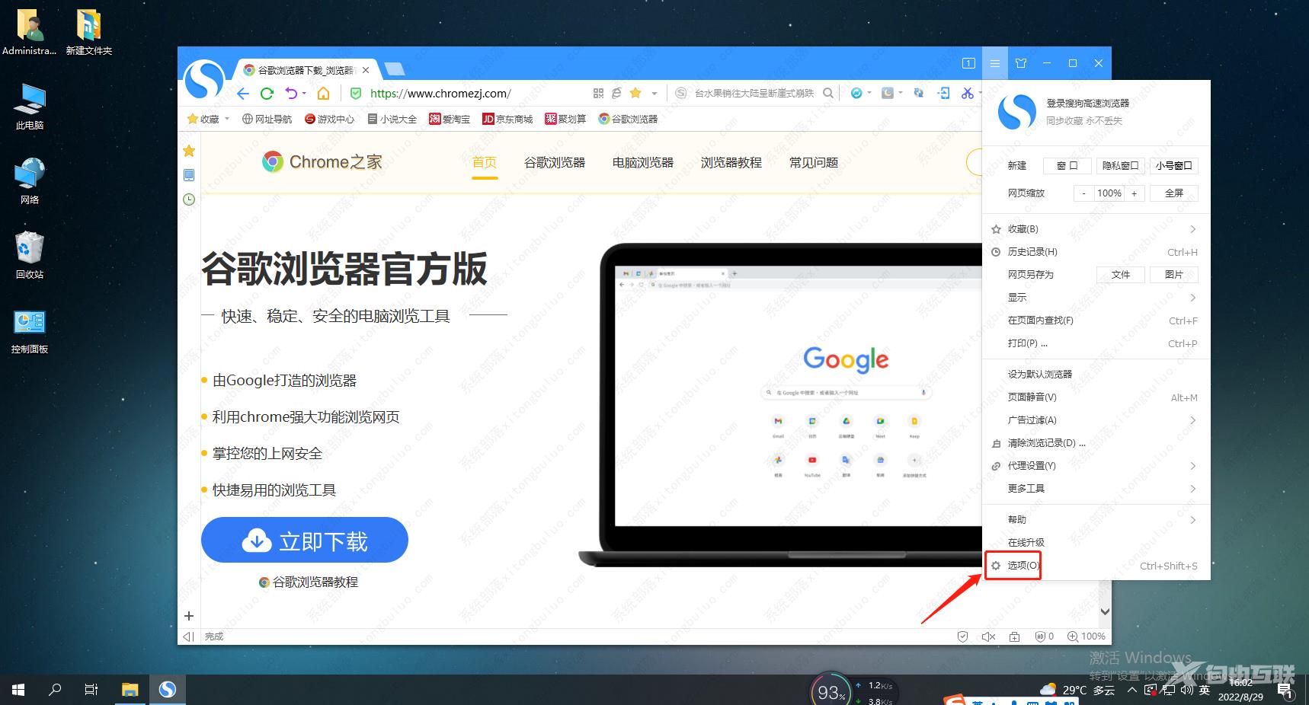This screenshot has height=705, width=1309.
Task: Click the send-to-phone toolbar icon
Action: point(944,93)
